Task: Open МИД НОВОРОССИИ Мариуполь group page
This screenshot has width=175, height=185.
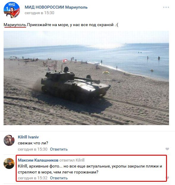Action: (56, 7)
